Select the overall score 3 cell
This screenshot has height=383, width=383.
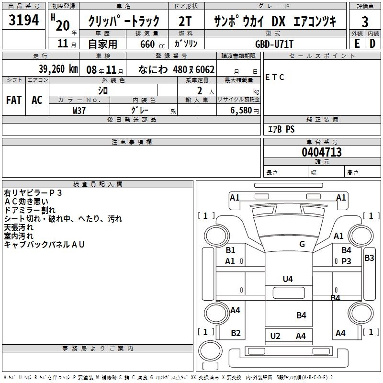click(365, 22)
